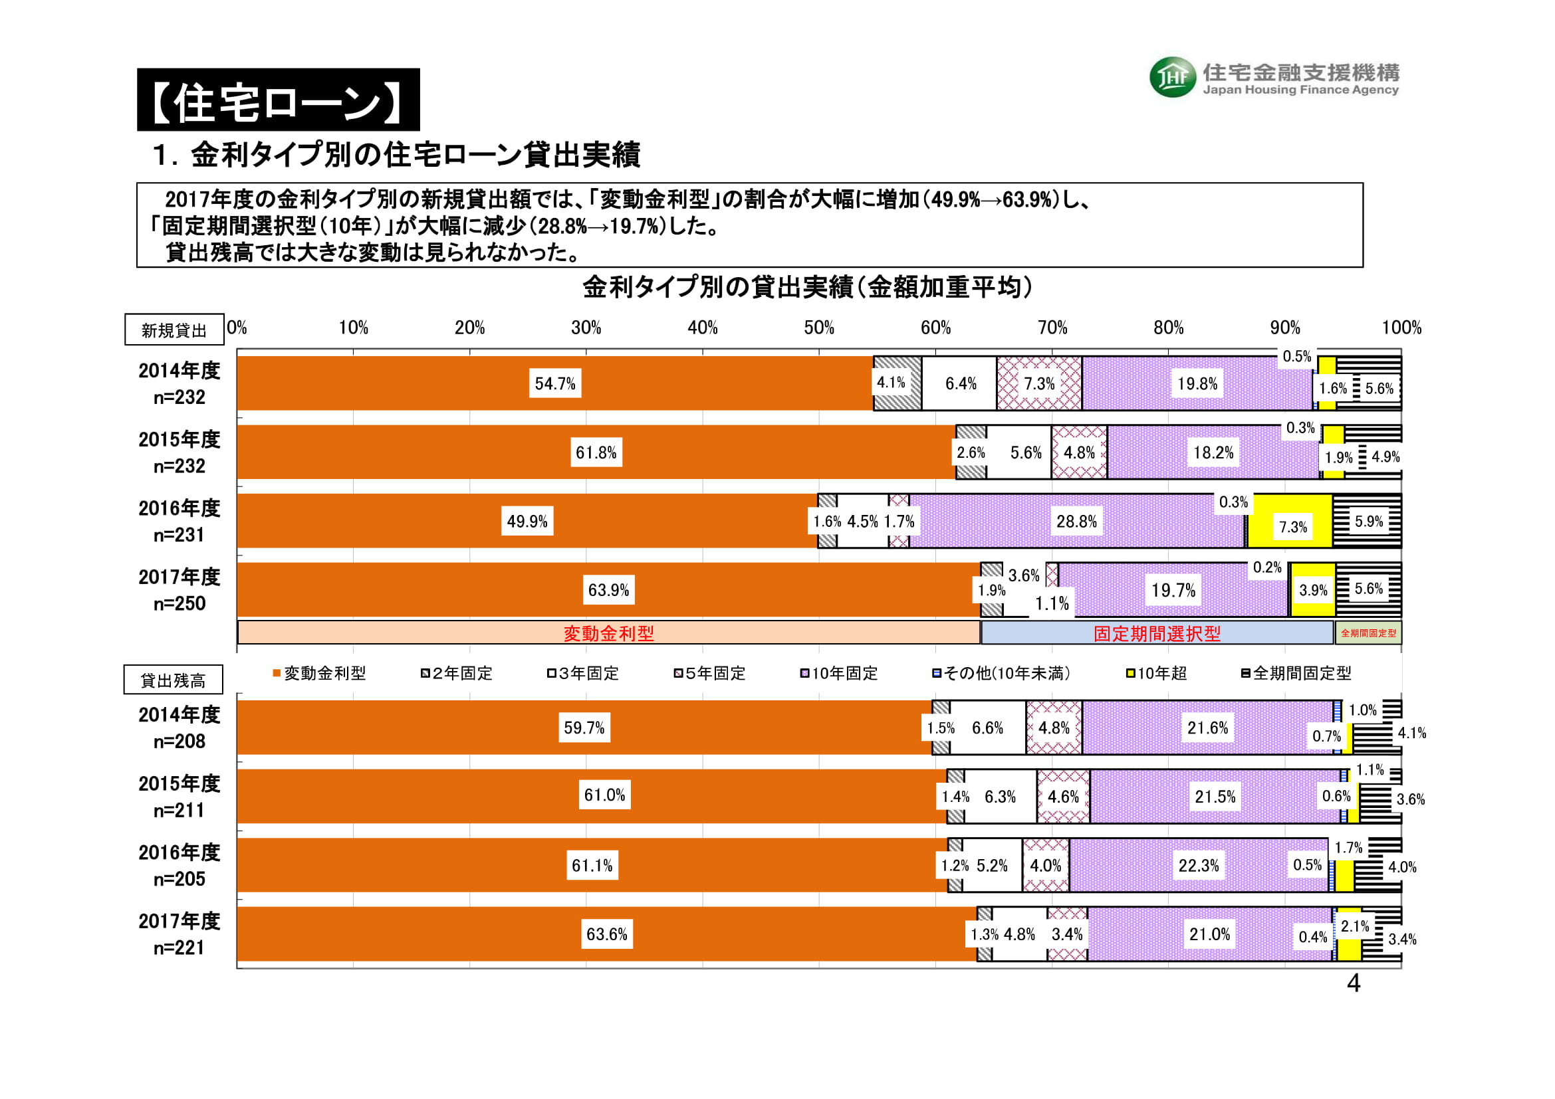This screenshot has width=1555, height=1099.
Task: Click the 61.0% data label
Action: pos(604,795)
